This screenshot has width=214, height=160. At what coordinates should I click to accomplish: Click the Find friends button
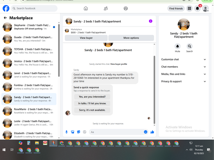click(176, 9)
